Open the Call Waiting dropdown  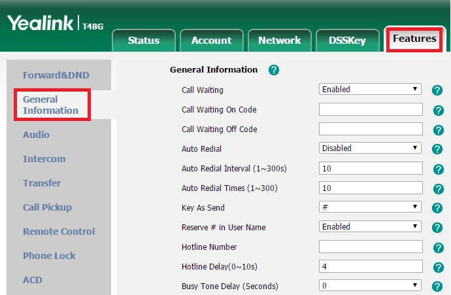coord(370,90)
